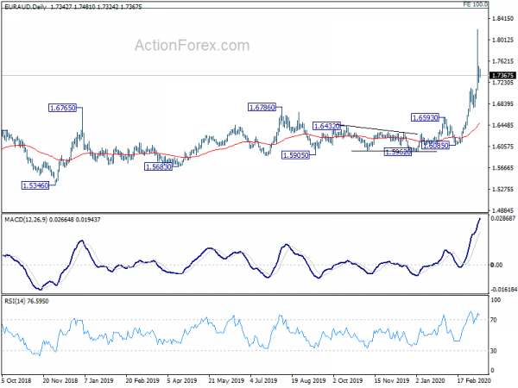The height and width of the screenshot is (388, 518).
Task: Click the MACD 0.028687 scale value
Action: (502, 218)
